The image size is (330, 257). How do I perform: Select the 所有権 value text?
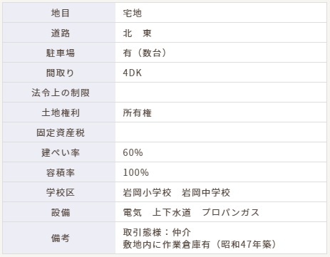click(x=137, y=112)
